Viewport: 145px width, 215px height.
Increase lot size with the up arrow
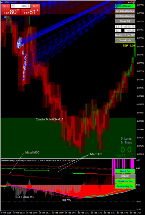pos(28,6)
